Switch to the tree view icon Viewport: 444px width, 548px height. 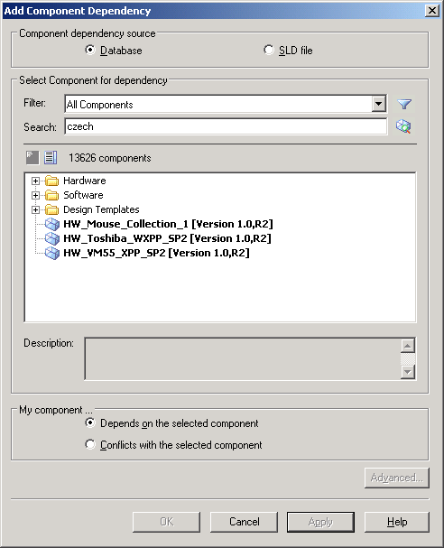32,158
